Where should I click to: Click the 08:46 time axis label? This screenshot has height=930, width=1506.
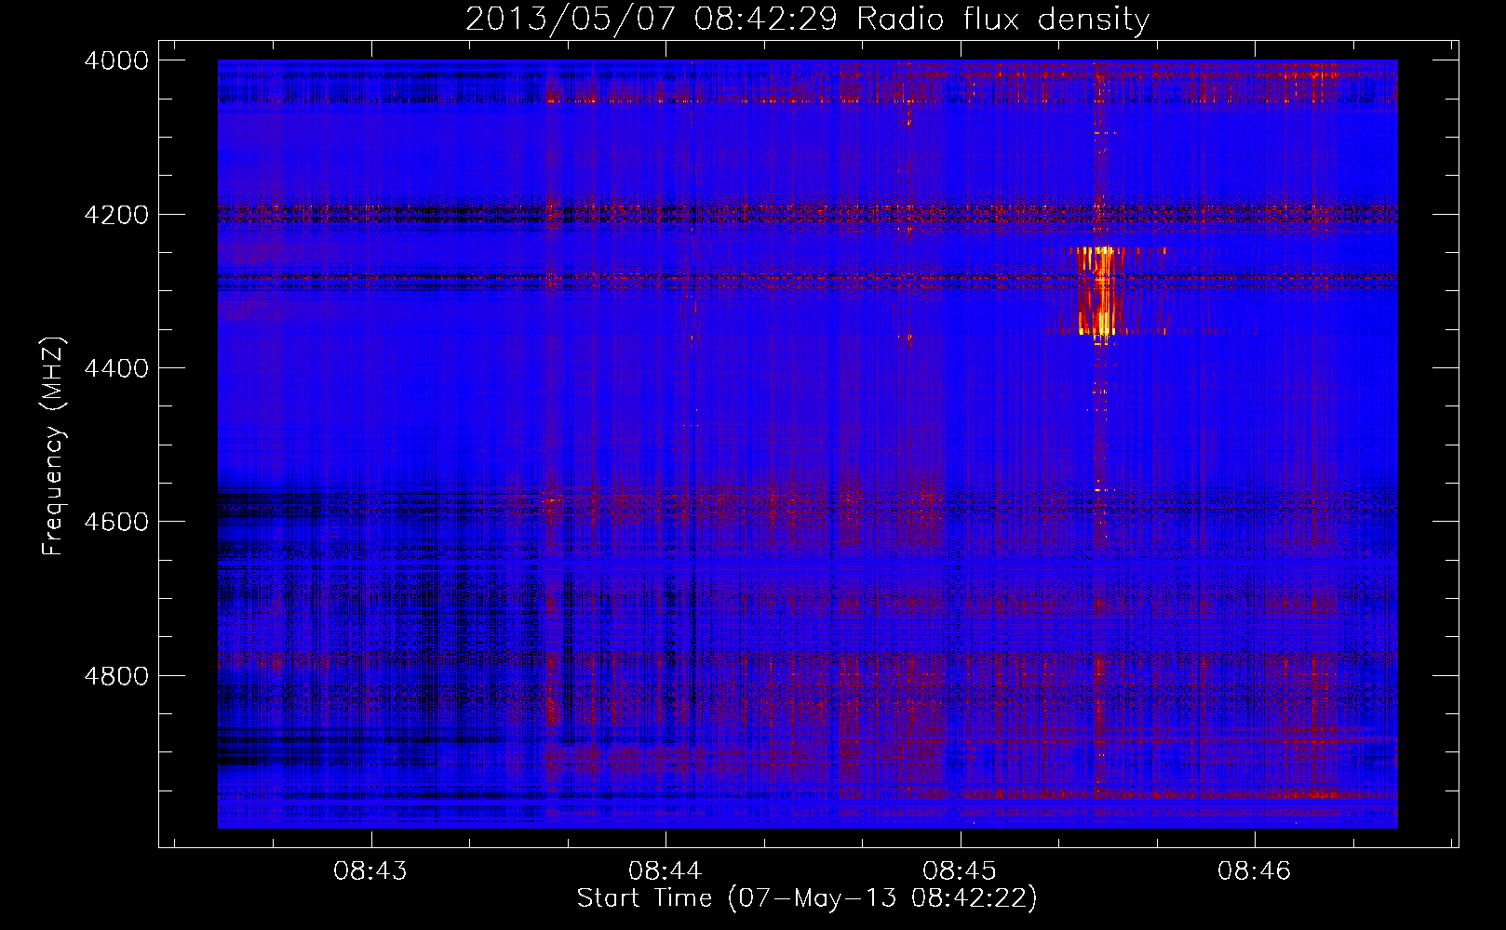click(1254, 871)
